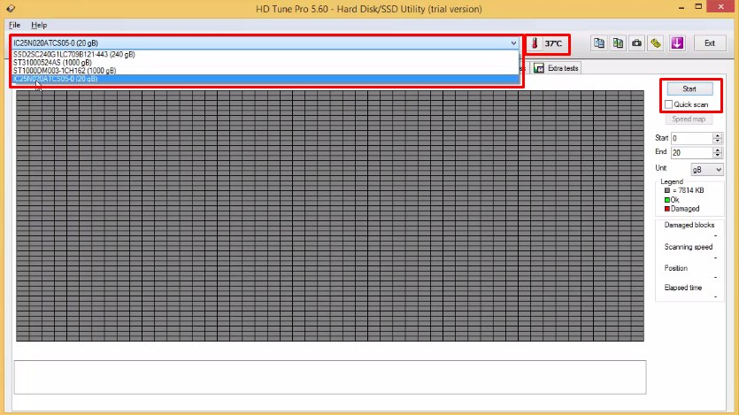This screenshot has height=415, width=739.
Task: Click the thermometer temperature icon
Action: click(535, 43)
